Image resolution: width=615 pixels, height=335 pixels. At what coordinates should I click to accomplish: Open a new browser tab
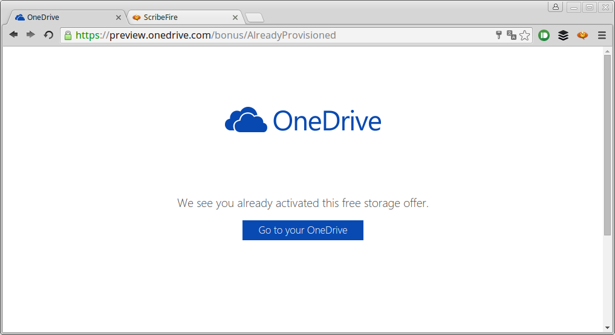[x=255, y=18]
